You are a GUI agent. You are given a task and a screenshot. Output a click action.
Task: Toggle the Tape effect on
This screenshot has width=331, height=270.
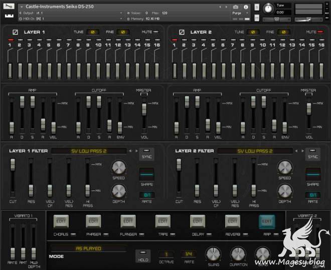tap(173, 234)
